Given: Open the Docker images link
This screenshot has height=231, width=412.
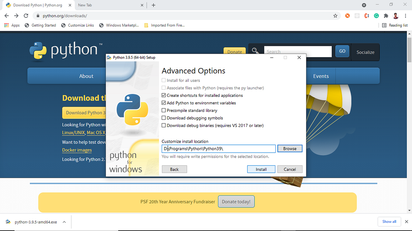Looking at the screenshot, I should (77, 150).
